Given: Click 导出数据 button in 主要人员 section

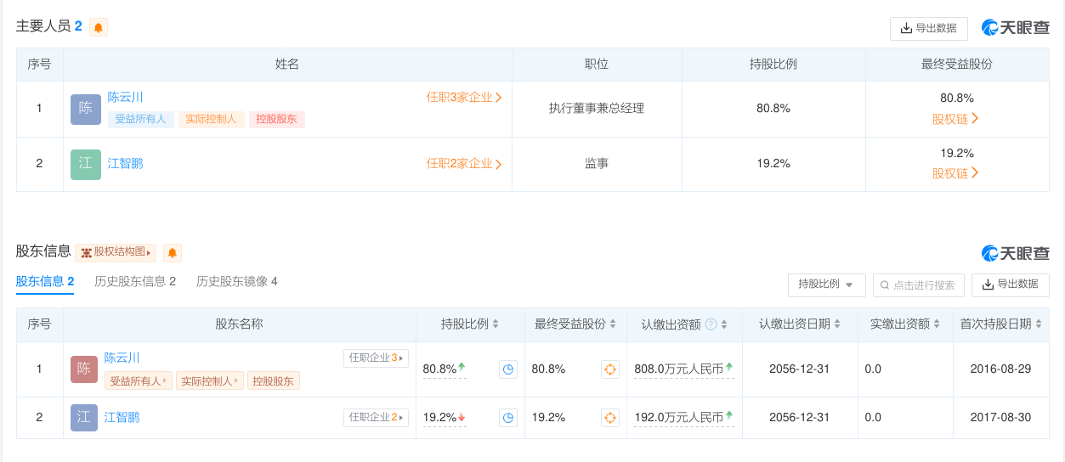Looking at the screenshot, I should pos(928,28).
